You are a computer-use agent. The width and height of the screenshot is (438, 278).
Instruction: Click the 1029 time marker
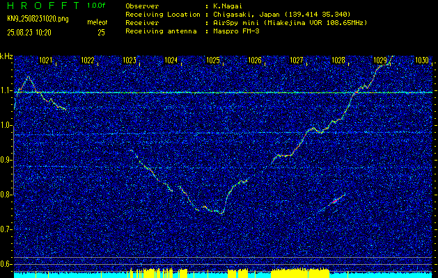(380, 60)
